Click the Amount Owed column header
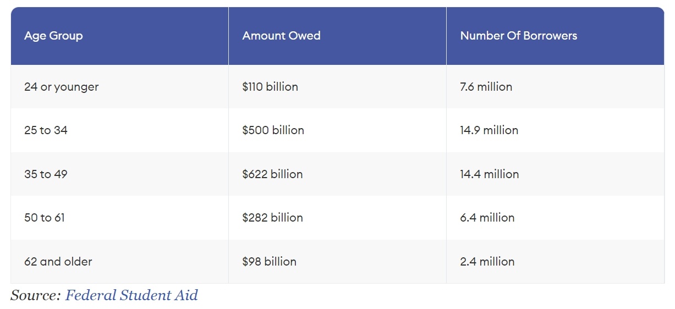 [x=281, y=36]
